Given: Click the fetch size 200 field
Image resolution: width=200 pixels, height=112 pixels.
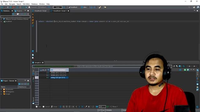Looking at the screenshot, I should tap(102, 107).
